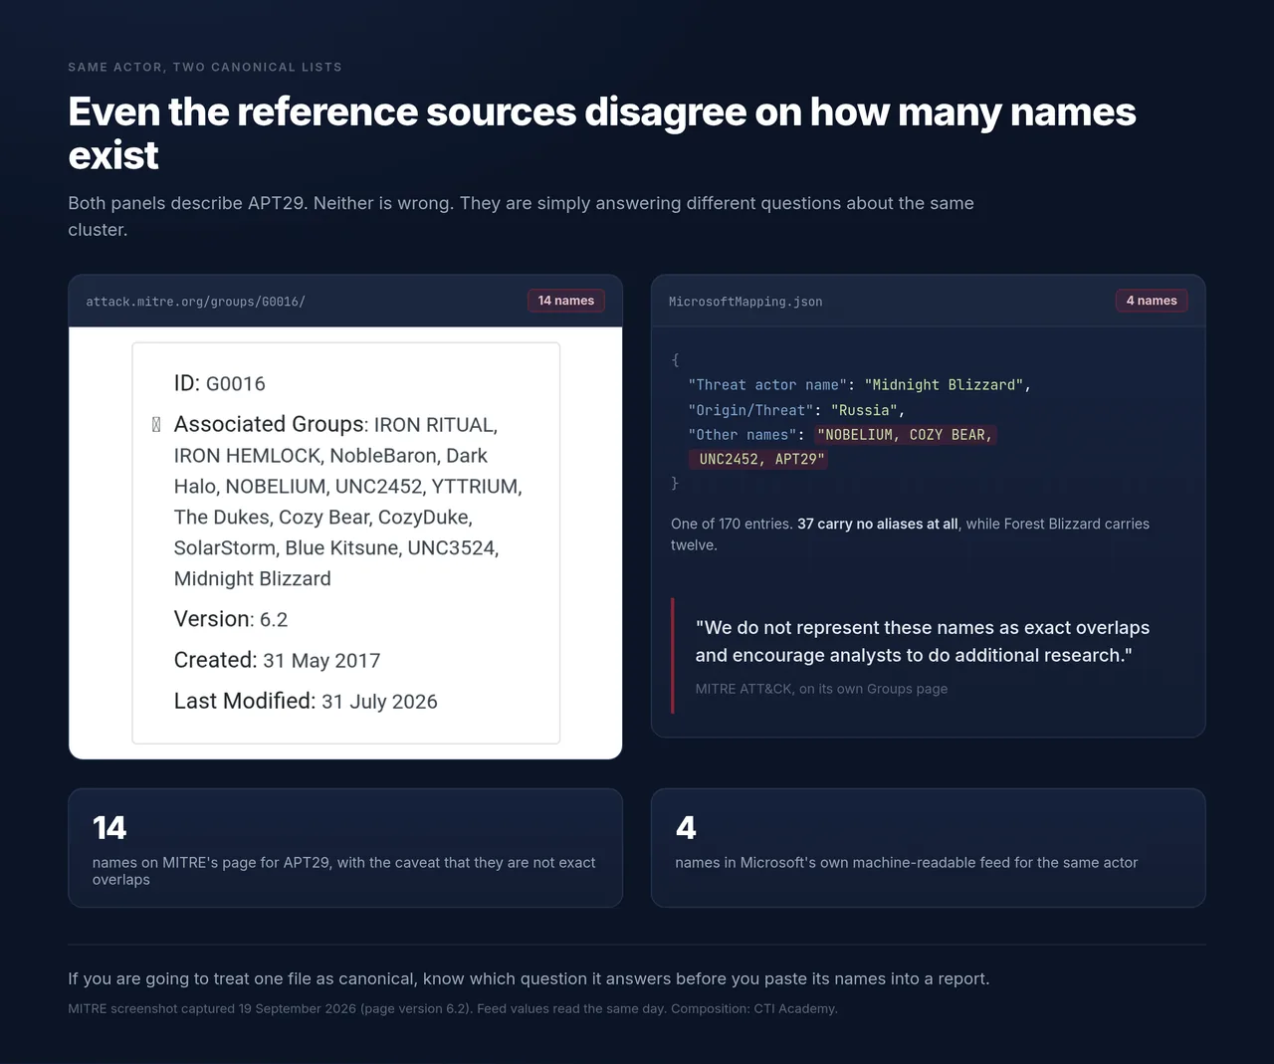Screen dimensions: 1274x1064
Task: Click the "Created: 31 May 2017" line
Action: [277, 660]
